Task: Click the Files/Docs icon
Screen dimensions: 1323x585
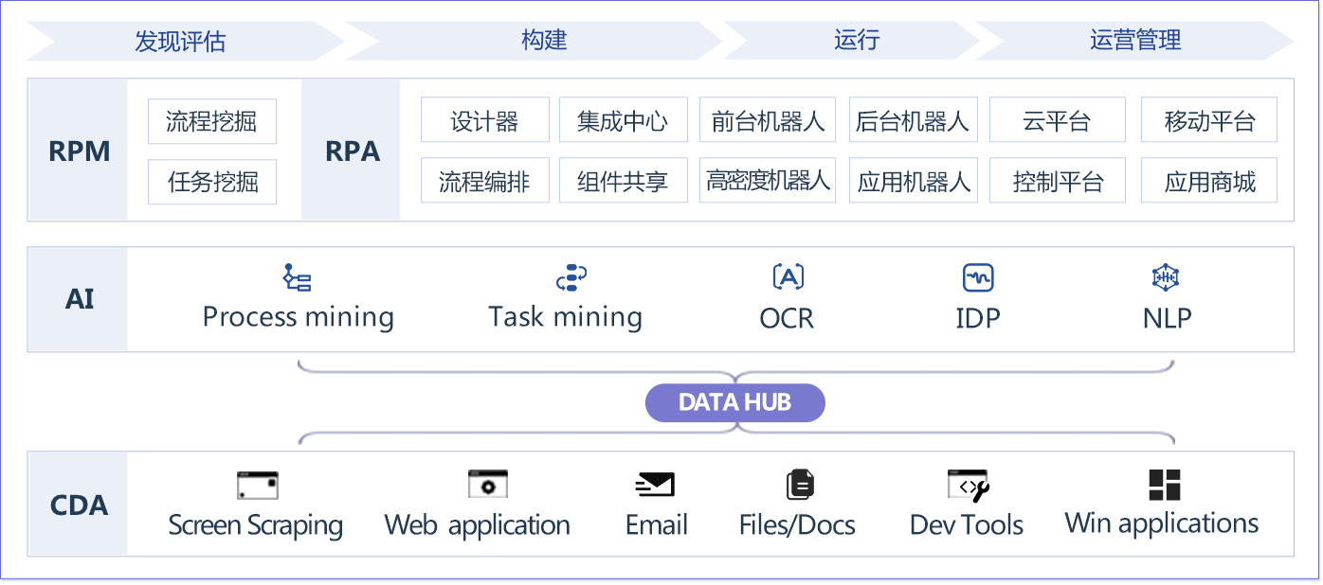Action: tap(800, 485)
